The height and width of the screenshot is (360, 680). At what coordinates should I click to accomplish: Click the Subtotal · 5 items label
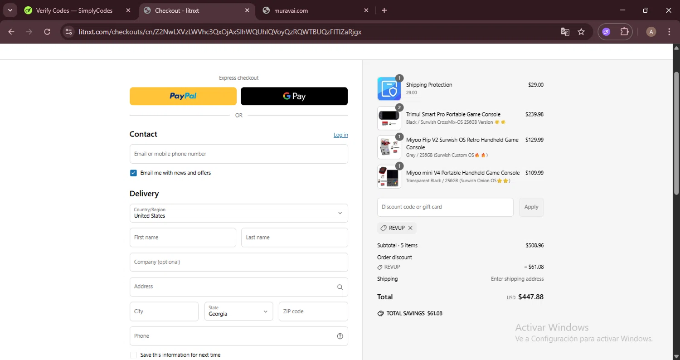pos(398,245)
